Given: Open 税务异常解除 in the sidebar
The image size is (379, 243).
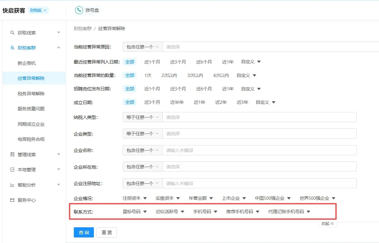Looking at the screenshot, I should (31, 94).
